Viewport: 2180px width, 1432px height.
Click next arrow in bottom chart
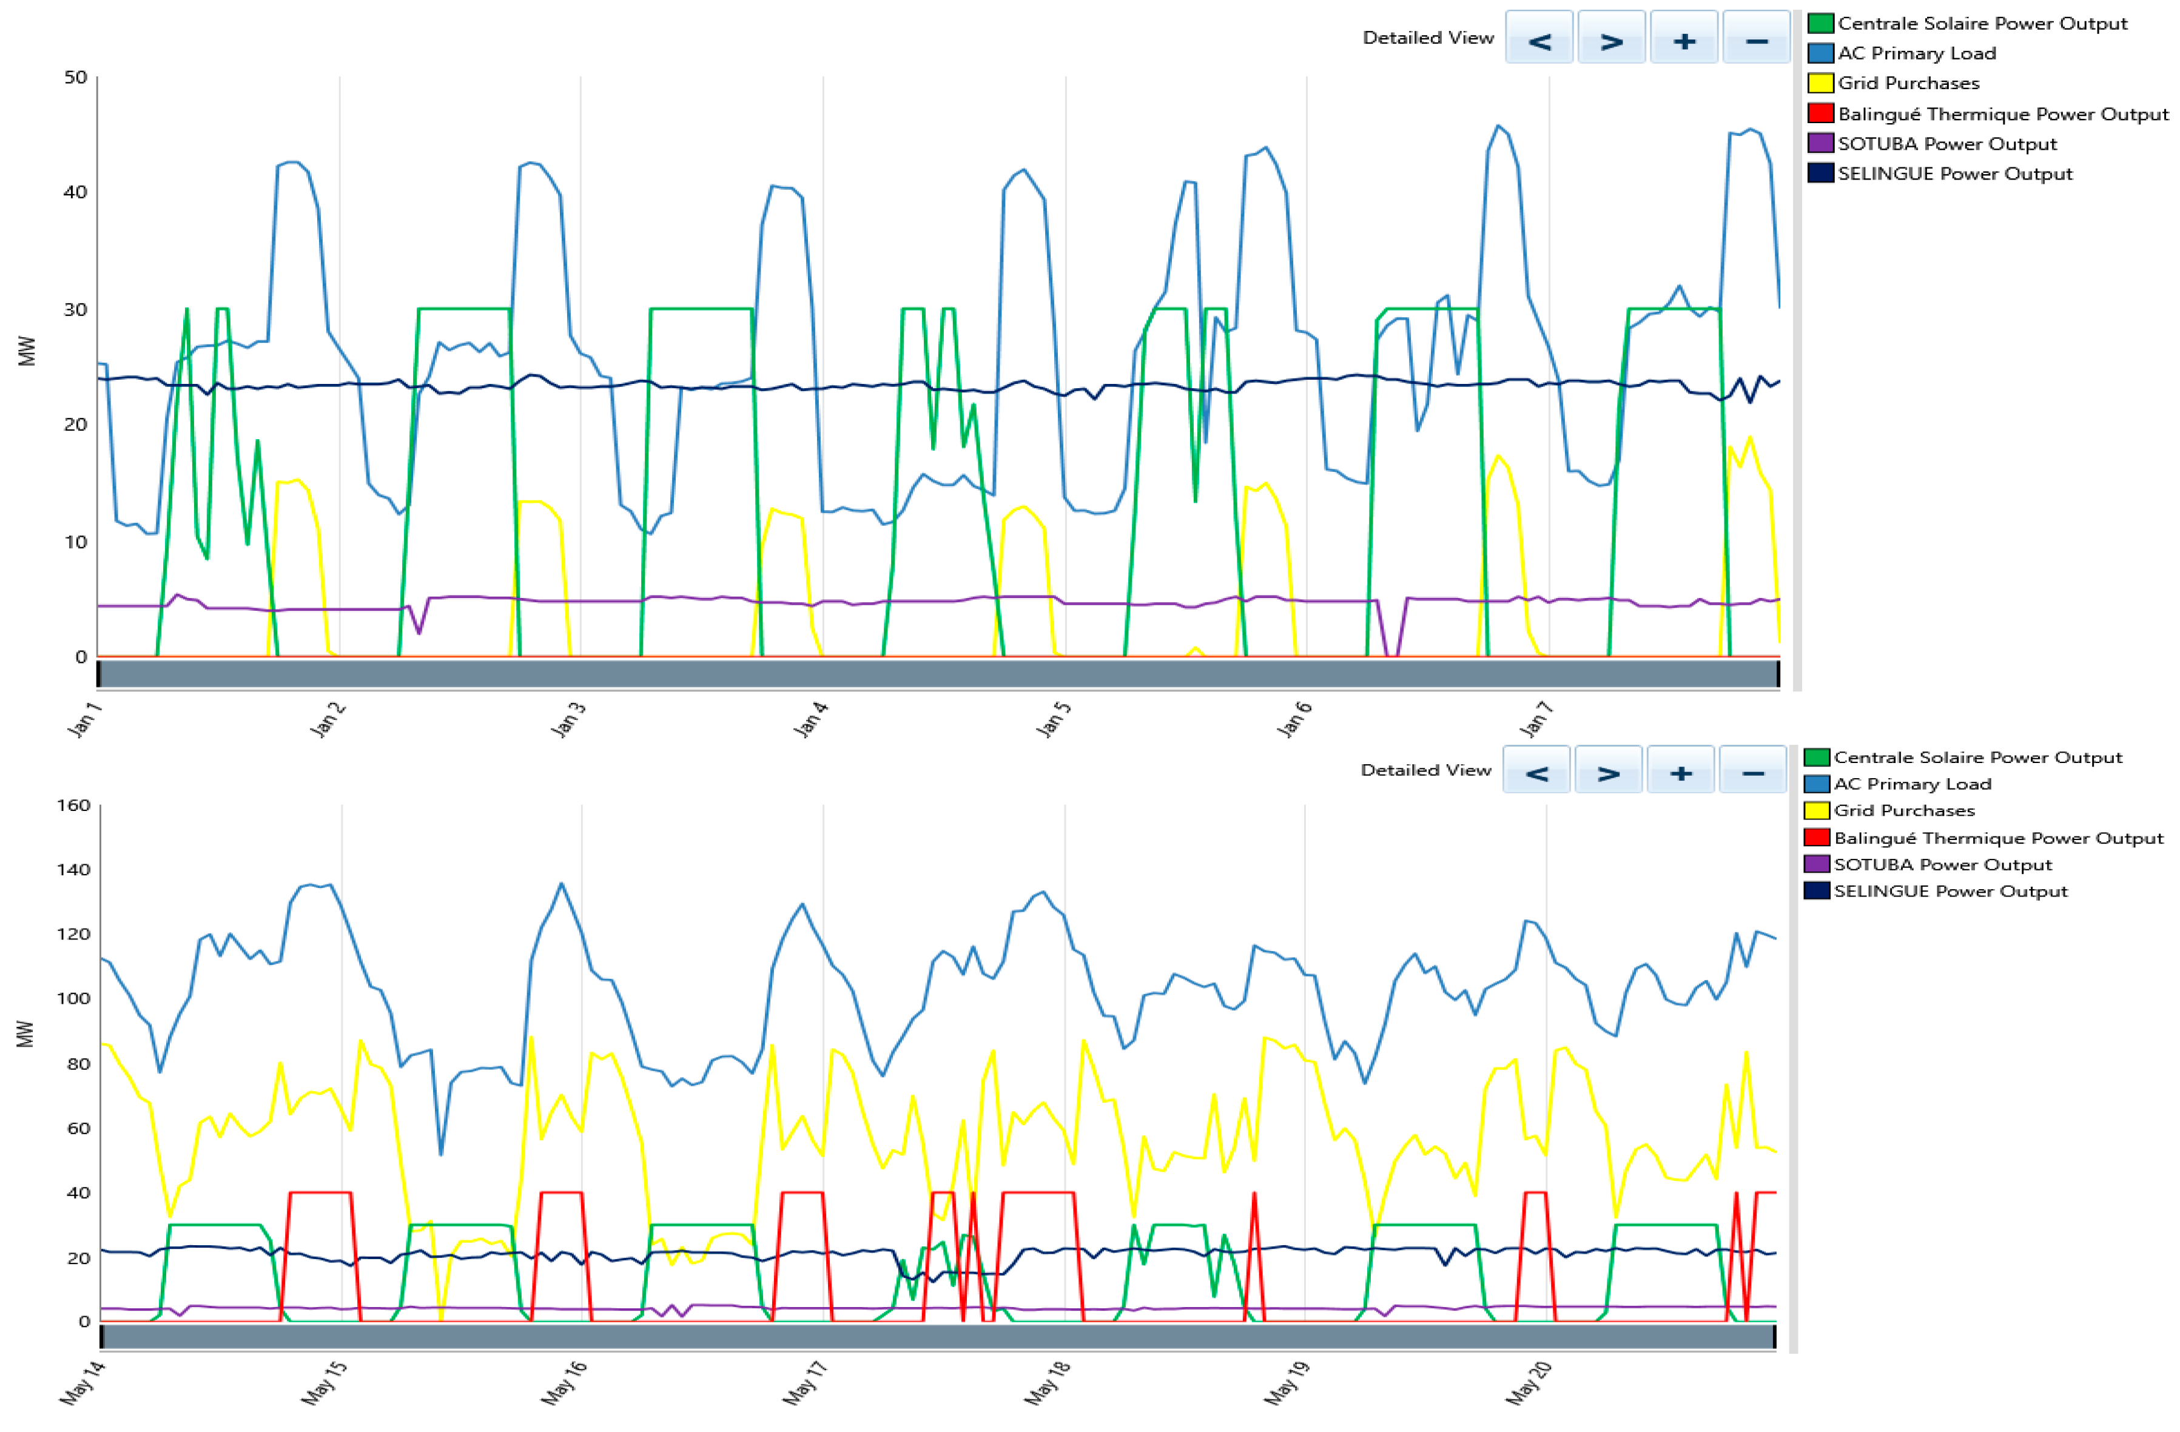1609,770
